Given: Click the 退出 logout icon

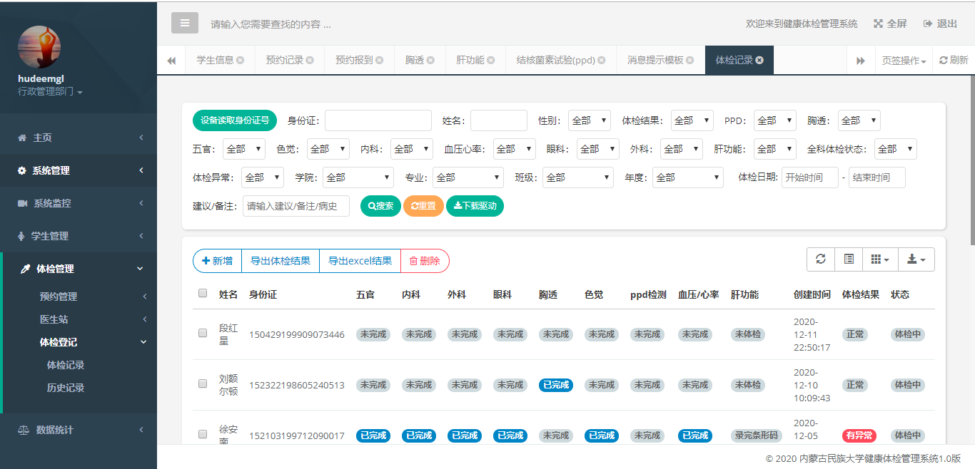Looking at the screenshot, I should coord(928,24).
